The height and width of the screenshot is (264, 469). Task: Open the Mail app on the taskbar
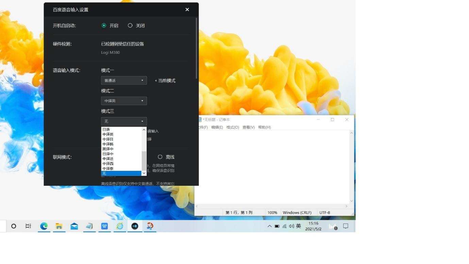pos(74,226)
